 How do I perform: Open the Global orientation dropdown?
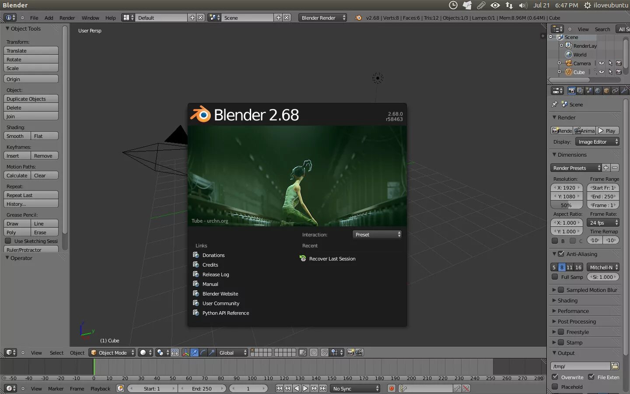(233, 352)
